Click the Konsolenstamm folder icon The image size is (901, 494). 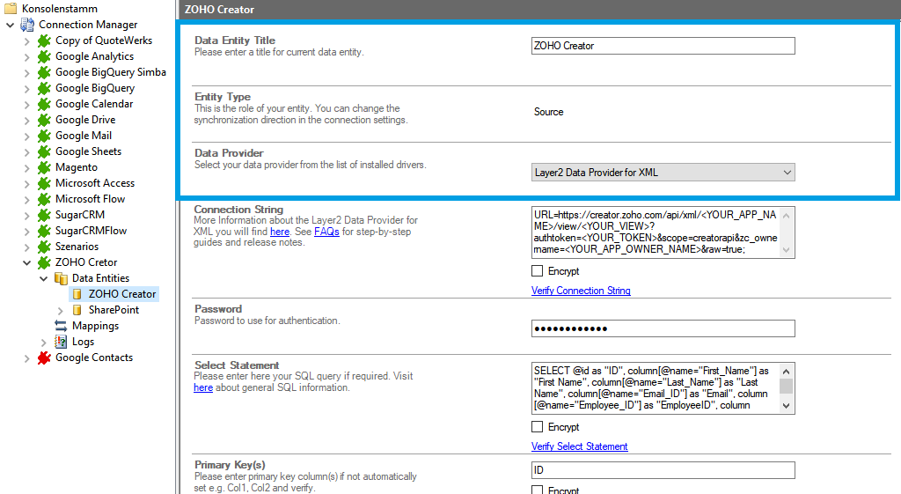pyautogui.click(x=11, y=9)
